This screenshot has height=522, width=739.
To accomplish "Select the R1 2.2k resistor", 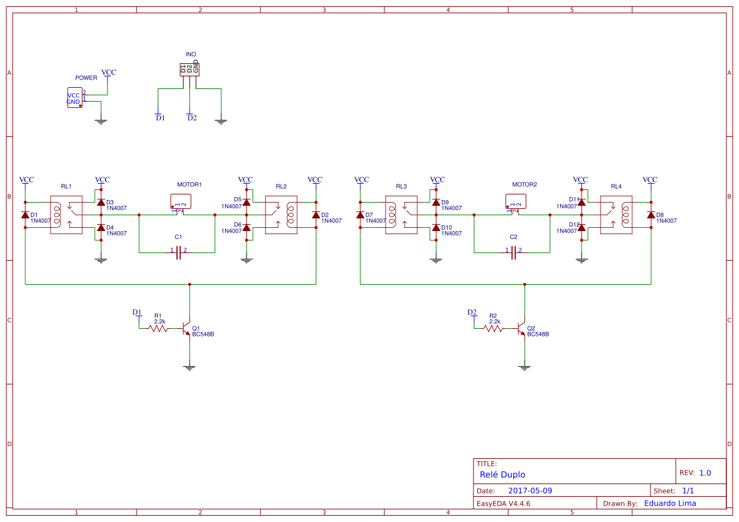I will 158,328.
